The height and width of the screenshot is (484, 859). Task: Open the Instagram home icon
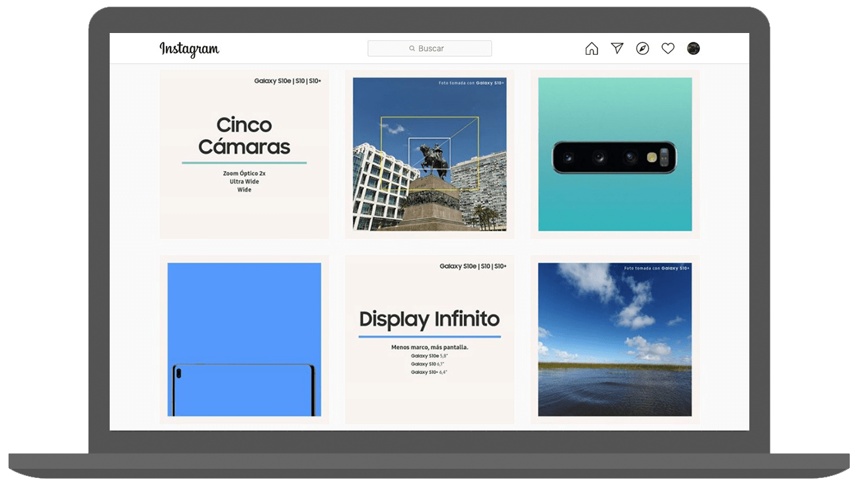pos(591,48)
